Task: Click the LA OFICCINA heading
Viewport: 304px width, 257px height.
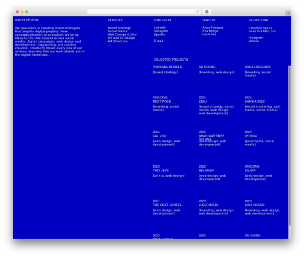Action: tap(258, 20)
